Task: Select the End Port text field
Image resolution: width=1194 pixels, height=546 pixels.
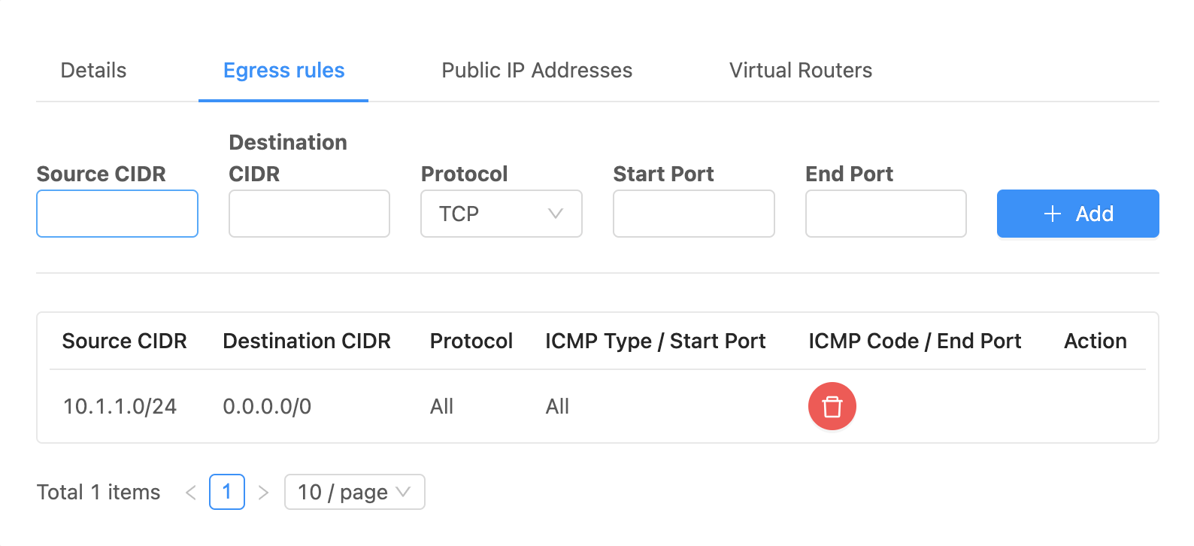Action: click(x=886, y=214)
